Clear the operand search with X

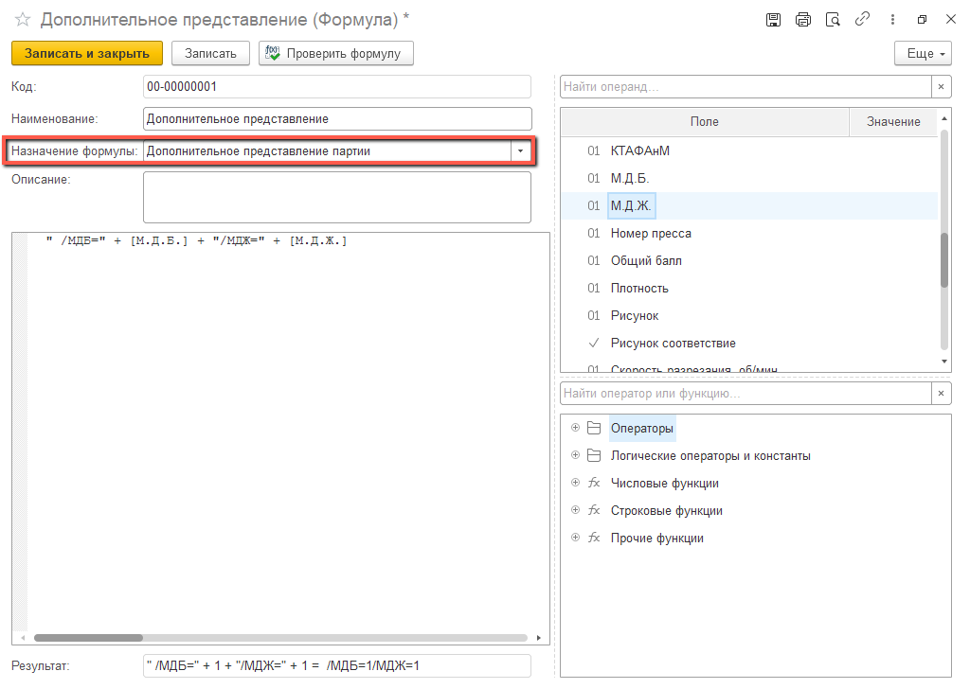click(941, 87)
